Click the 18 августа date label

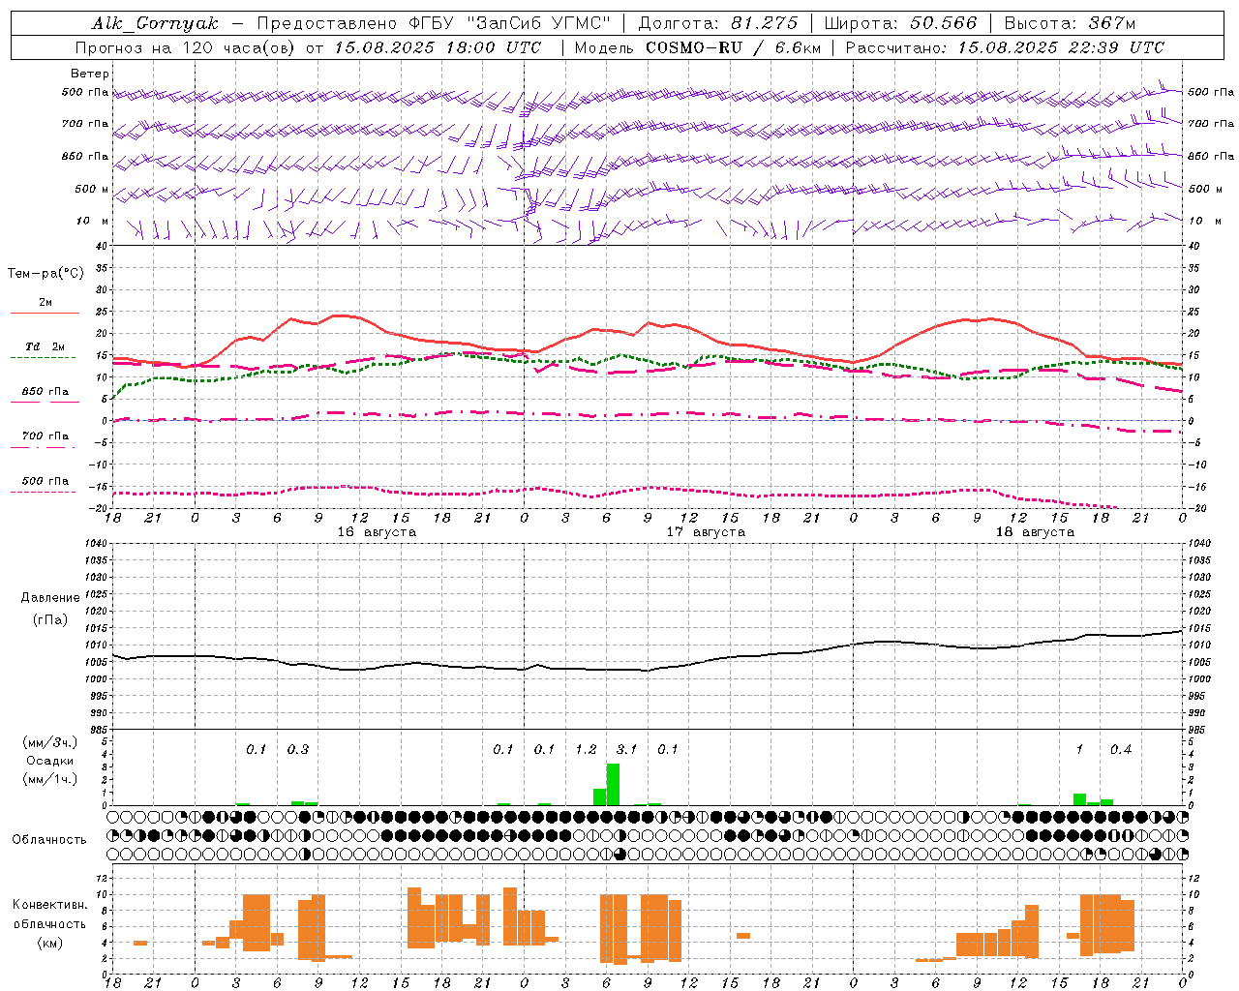pos(1035,532)
